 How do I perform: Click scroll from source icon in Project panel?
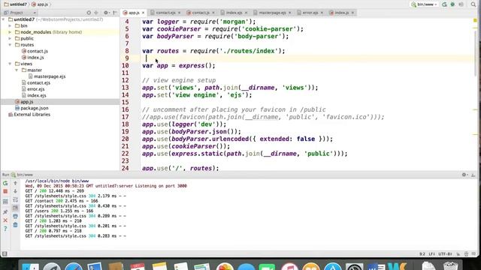[89, 13]
